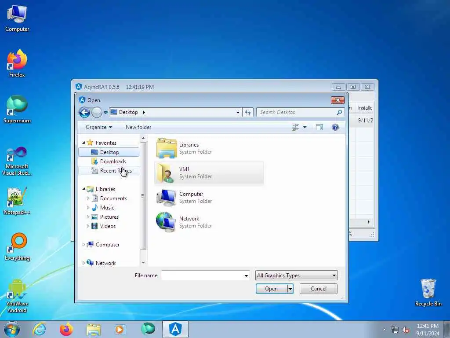Go to Downloads under Favorites
This screenshot has height=338, width=450.
(109, 161)
